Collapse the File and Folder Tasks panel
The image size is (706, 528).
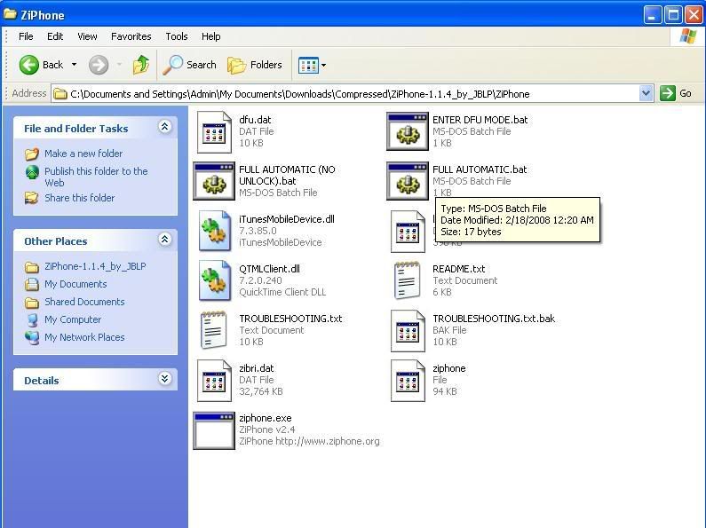point(165,127)
